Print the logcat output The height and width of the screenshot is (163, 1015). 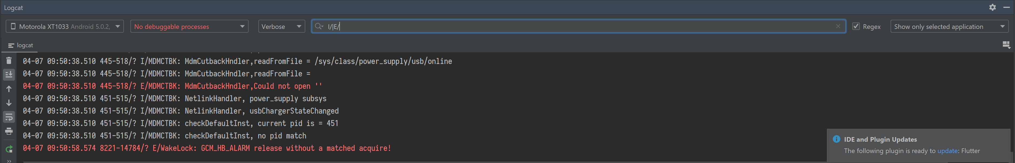[9, 131]
